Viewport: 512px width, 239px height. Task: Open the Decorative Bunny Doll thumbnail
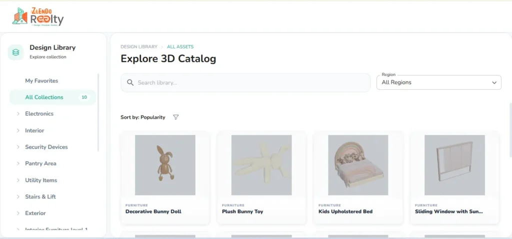tap(165, 165)
